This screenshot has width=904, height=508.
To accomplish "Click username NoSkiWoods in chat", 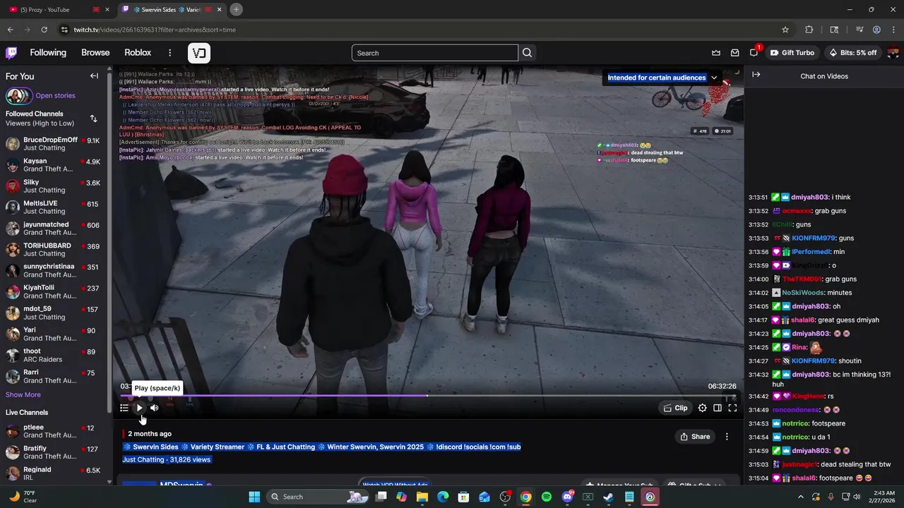I will click(x=803, y=293).
